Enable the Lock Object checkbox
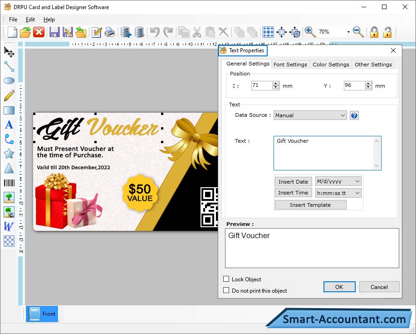Viewport: 416px width, 334px height. point(226,279)
